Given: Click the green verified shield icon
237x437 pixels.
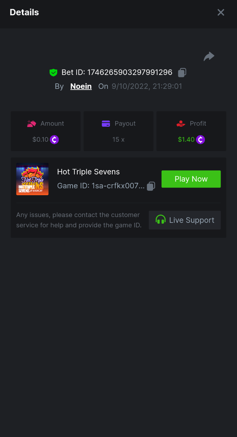Looking at the screenshot, I should [x=54, y=72].
